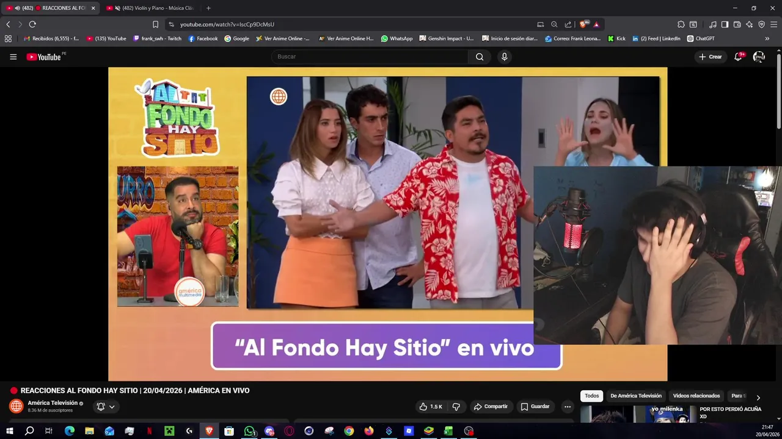Click the zoom magnifier in address bar

(x=554, y=24)
